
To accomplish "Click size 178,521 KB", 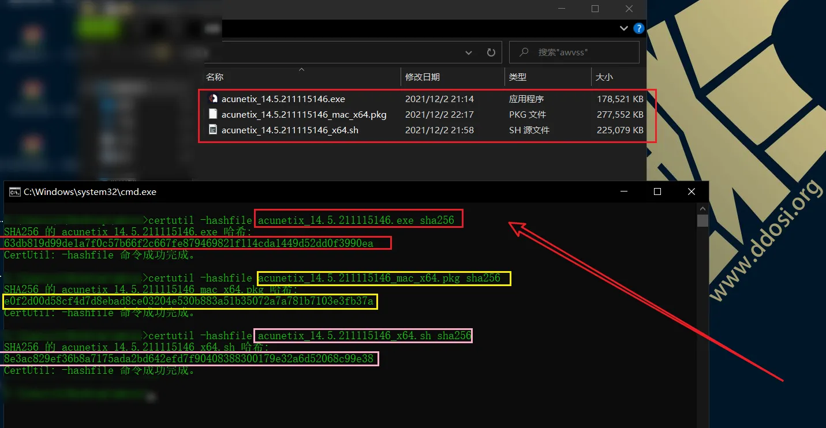I will tap(620, 99).
